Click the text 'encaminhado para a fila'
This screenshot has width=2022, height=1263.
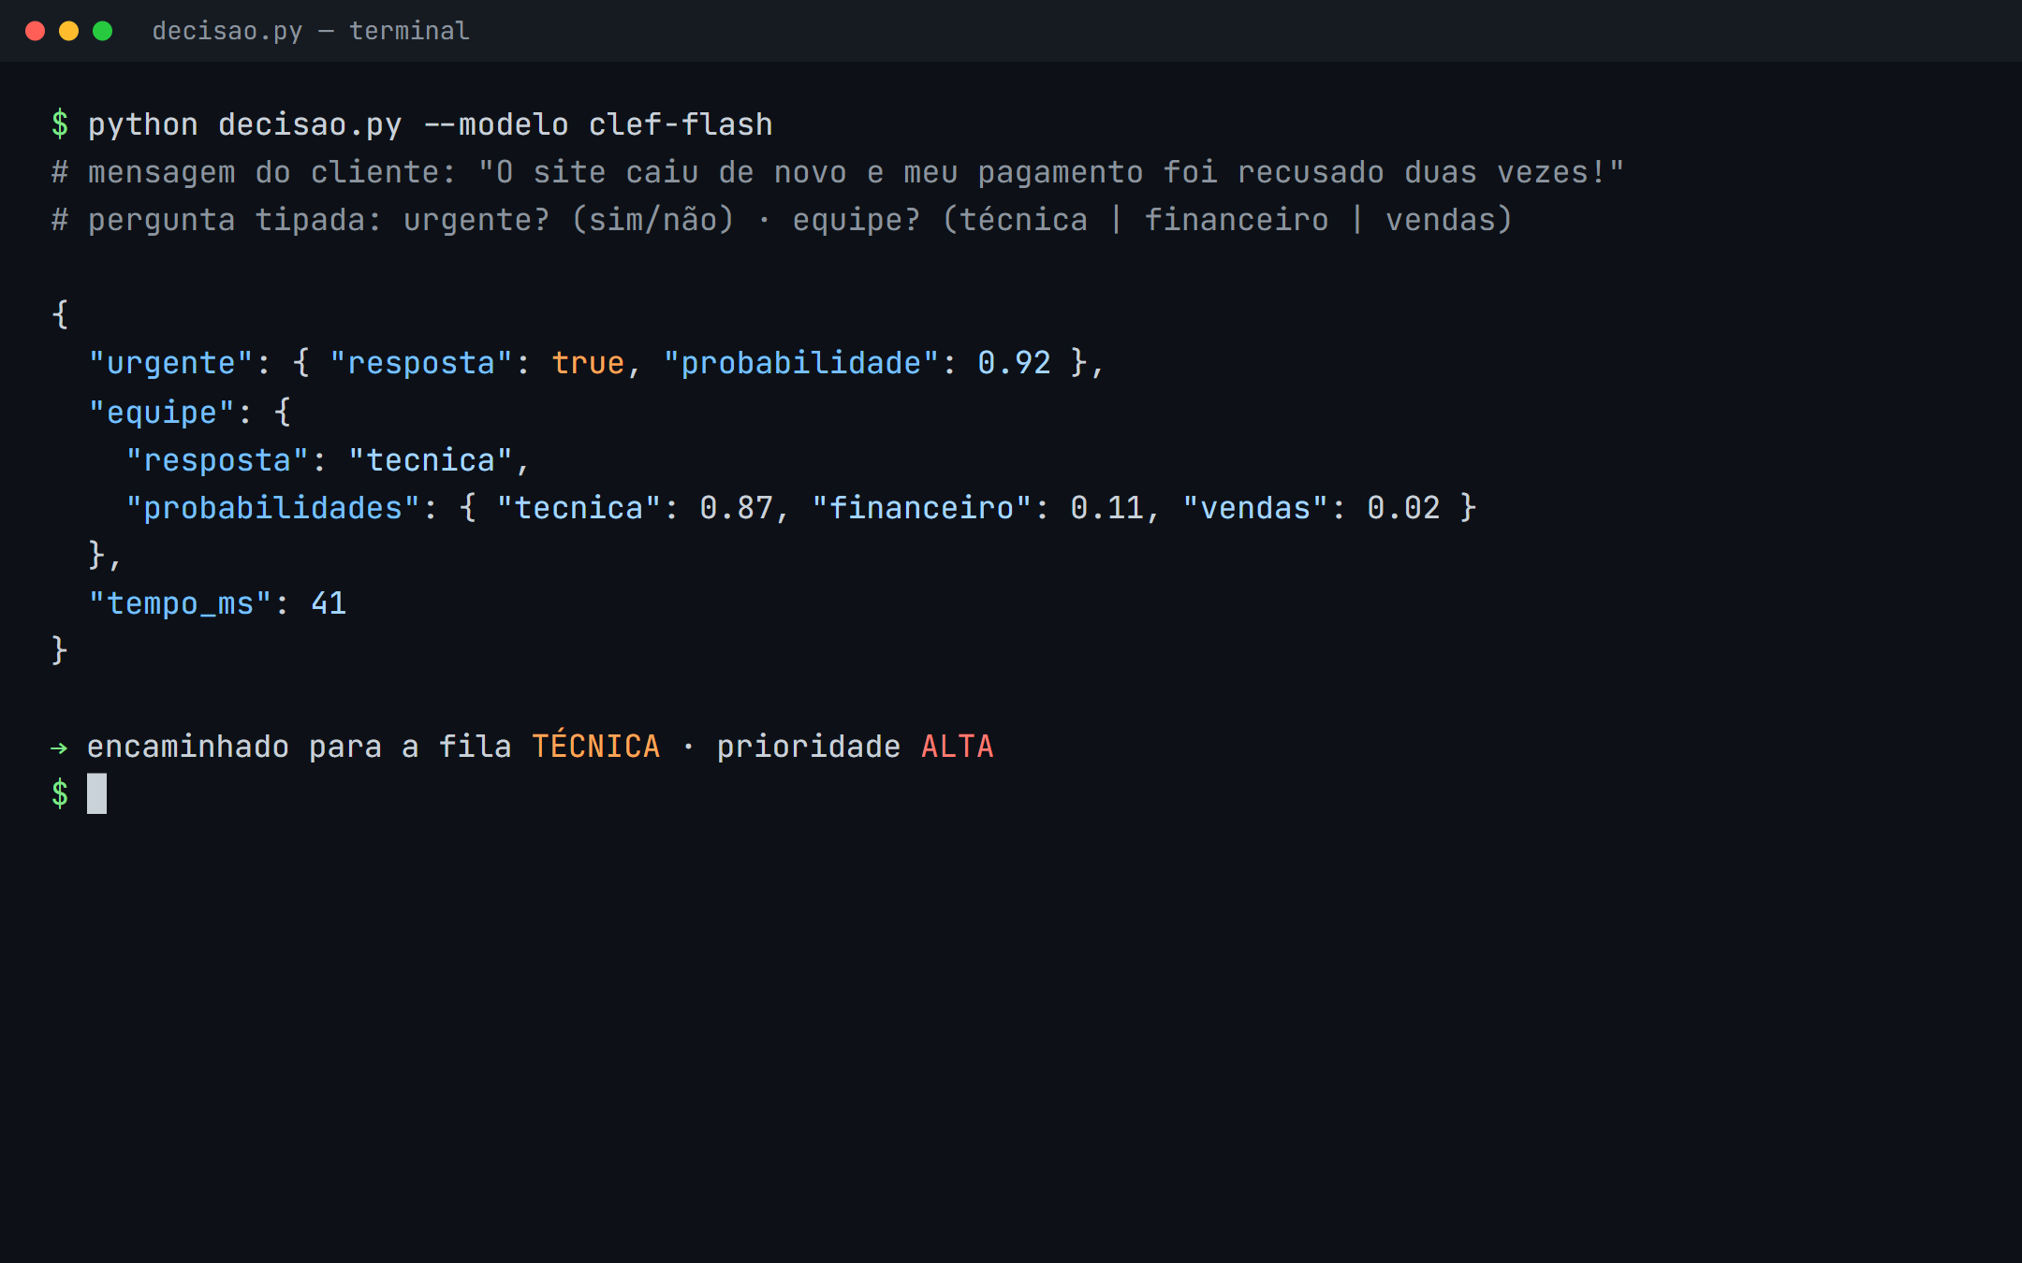[300, 747]
